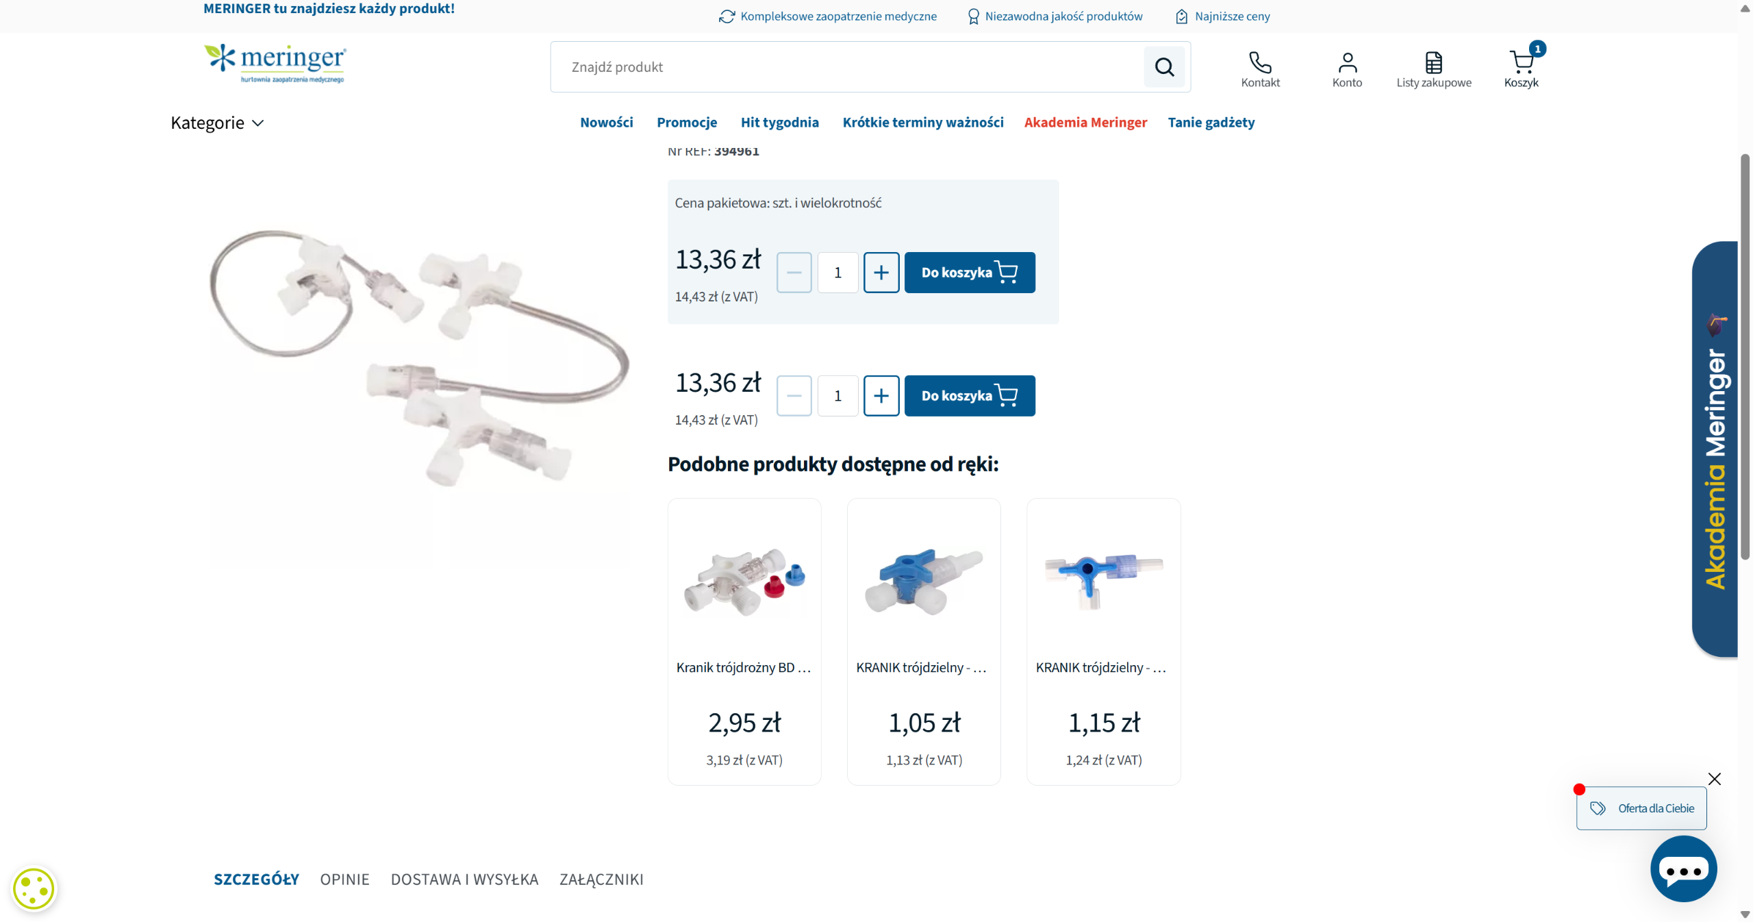
Task: Increase quantity in package price row
Action: [x=881, y=273]
